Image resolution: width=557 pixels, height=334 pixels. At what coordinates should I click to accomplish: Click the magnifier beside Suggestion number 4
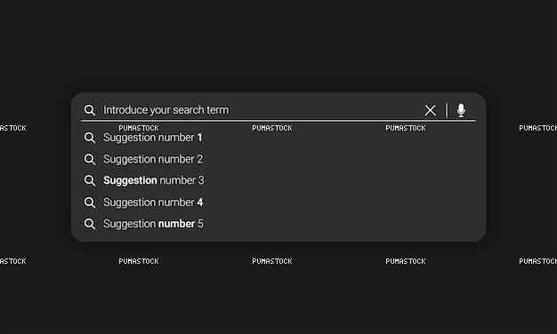point(90,203)
